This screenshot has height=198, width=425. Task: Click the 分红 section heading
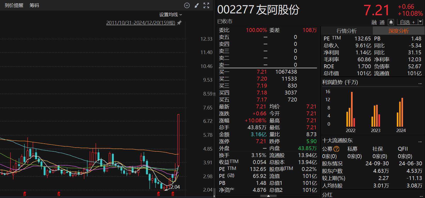point(327,195)
